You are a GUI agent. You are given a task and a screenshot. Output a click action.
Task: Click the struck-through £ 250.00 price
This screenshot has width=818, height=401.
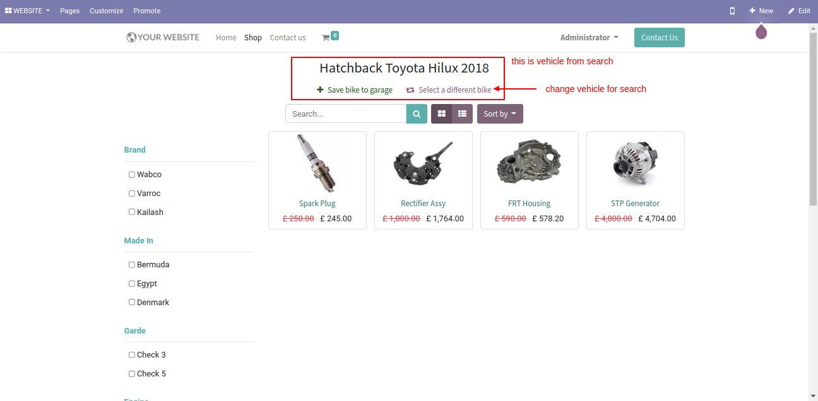click(299, 219)
